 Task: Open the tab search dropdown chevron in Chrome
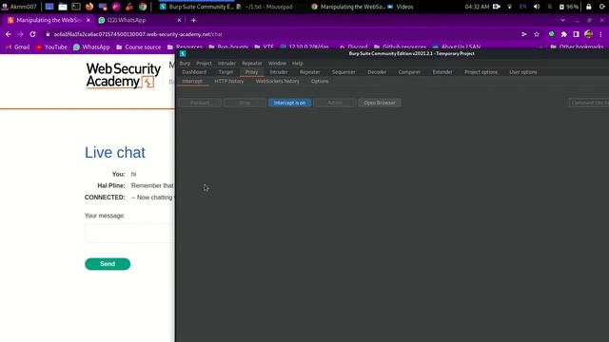click(562, 20)
